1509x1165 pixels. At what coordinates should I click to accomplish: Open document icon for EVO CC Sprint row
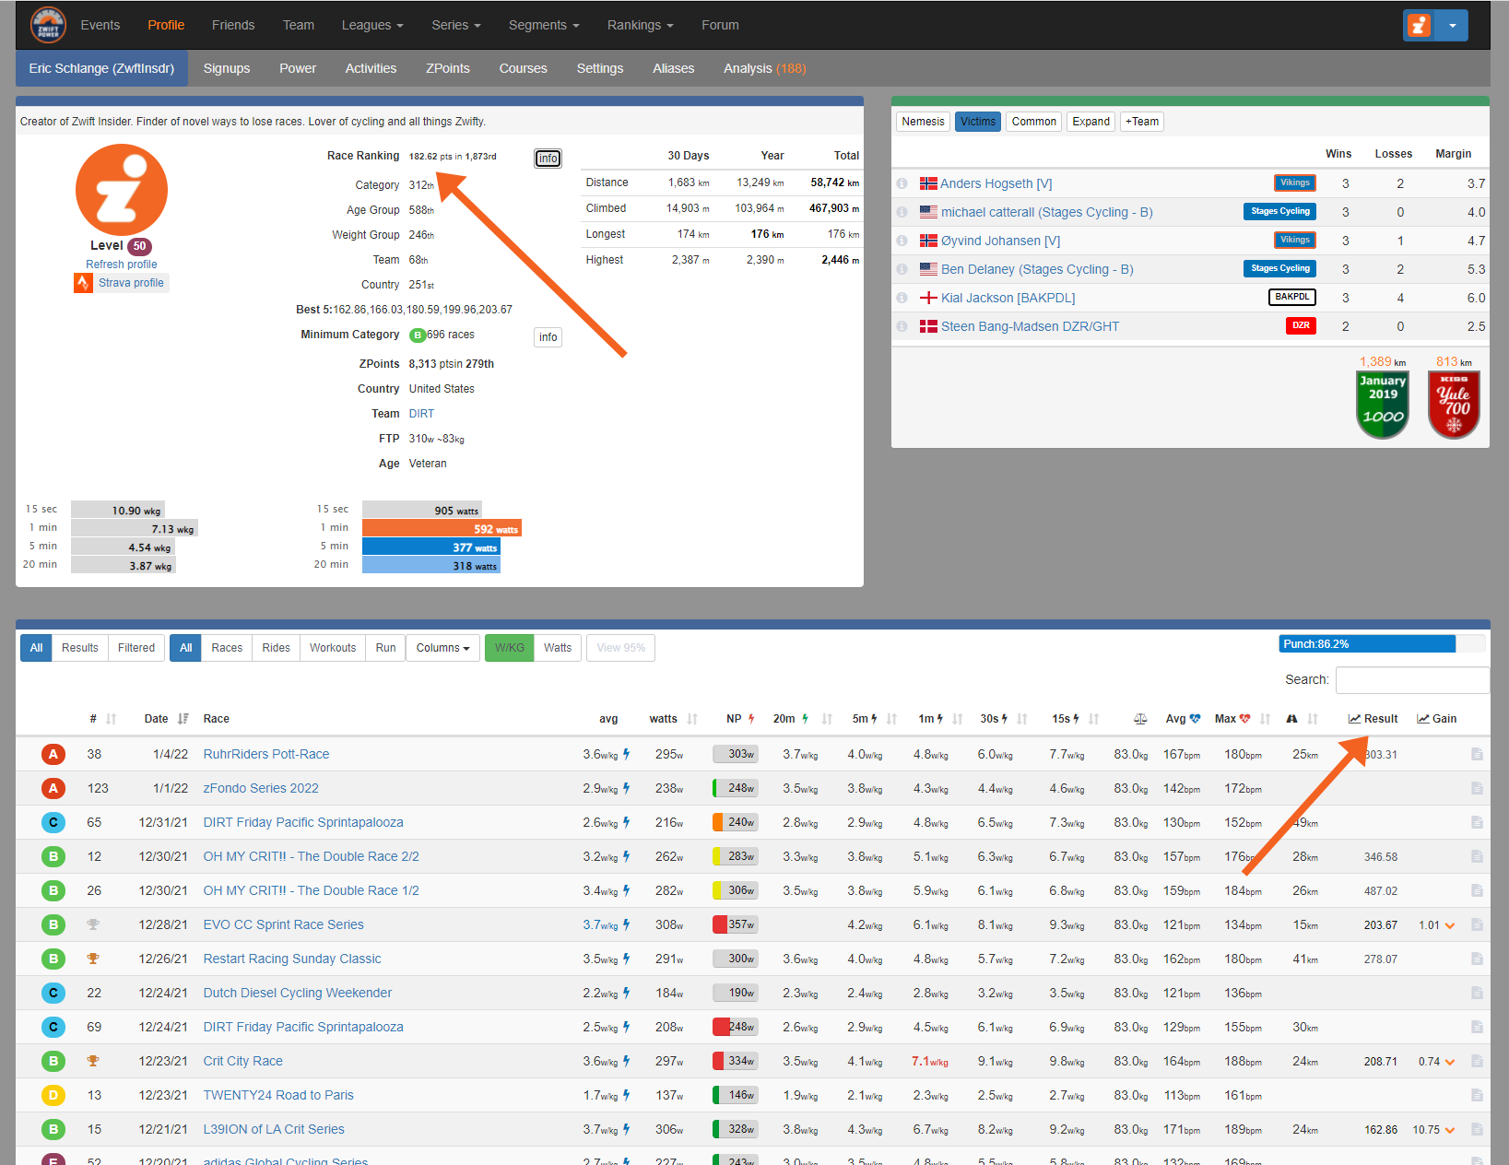(1477, 924)
